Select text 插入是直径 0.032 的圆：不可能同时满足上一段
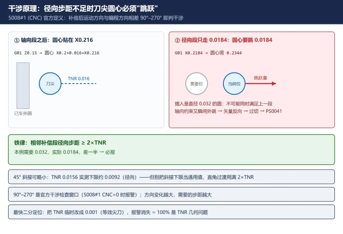 pos(223,104)
